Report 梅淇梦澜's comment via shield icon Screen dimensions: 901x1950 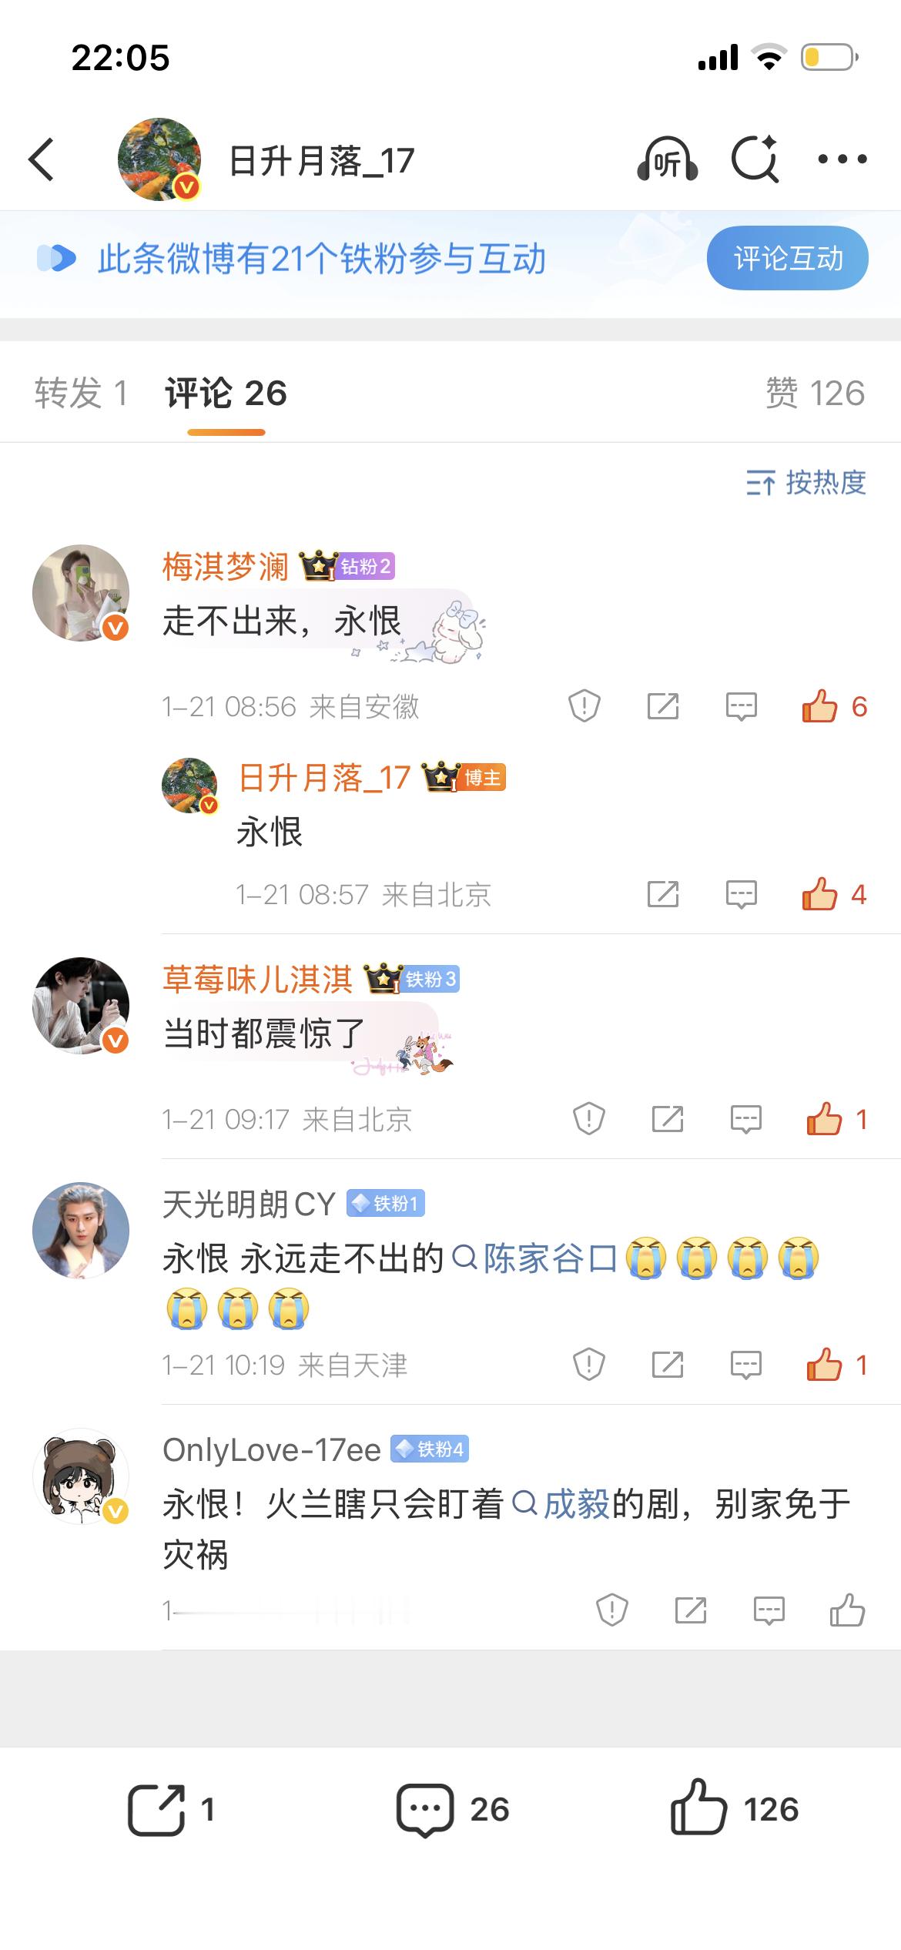point(584,705)
